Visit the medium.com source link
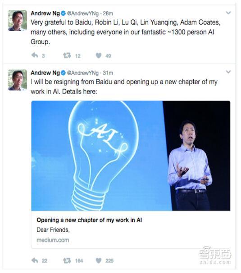Image resolution: width=241 pixels, height=273 pixels. tap(53, 240)
